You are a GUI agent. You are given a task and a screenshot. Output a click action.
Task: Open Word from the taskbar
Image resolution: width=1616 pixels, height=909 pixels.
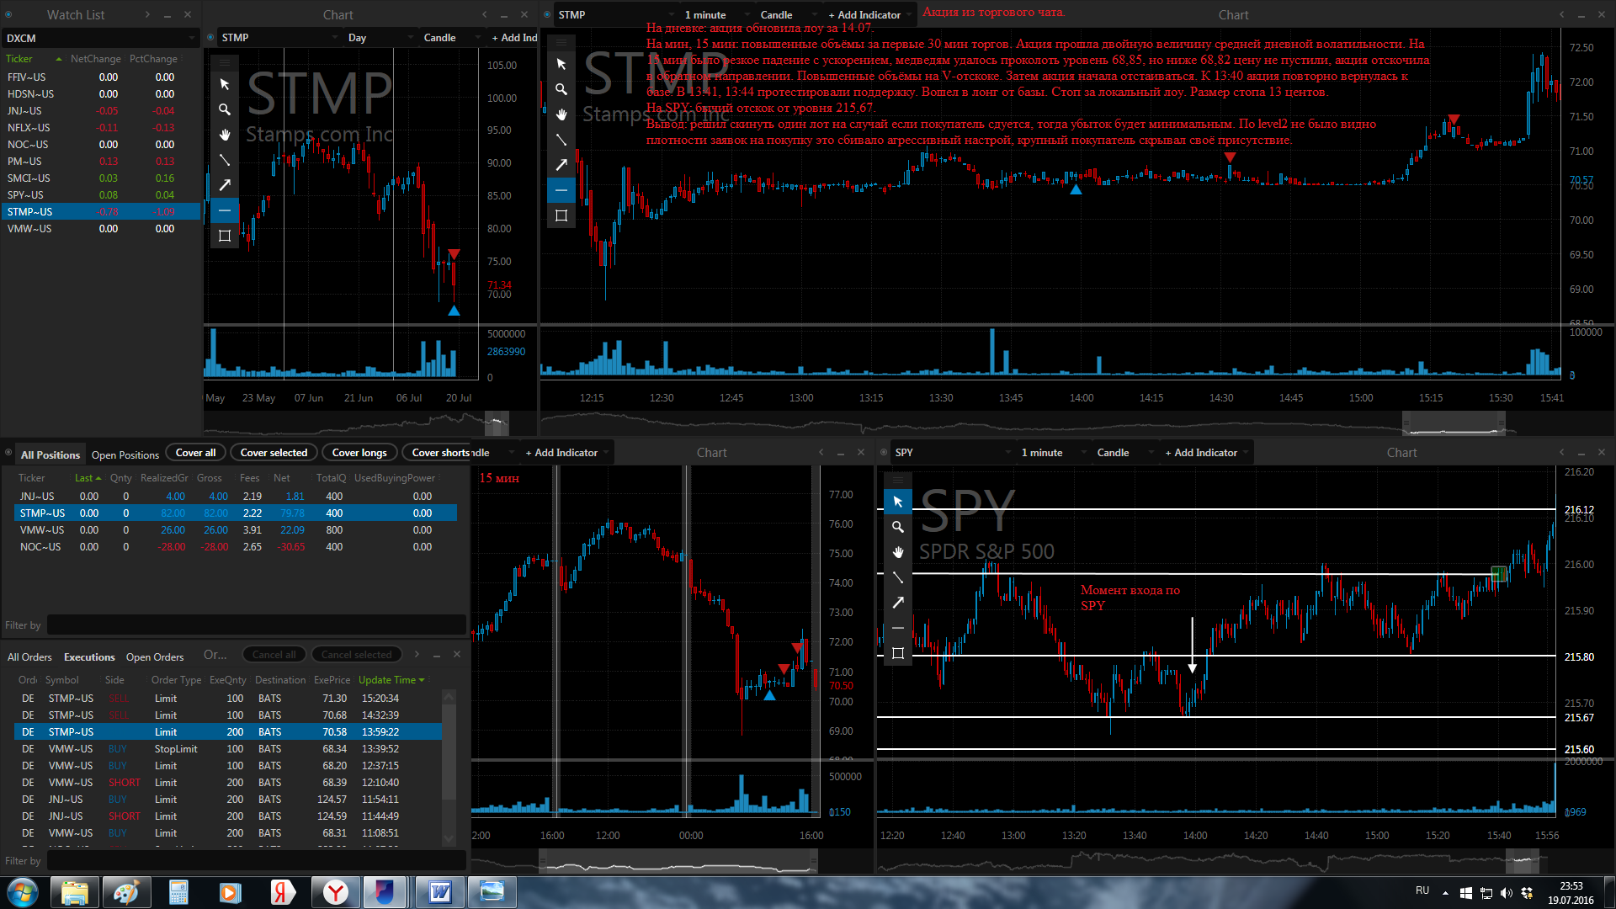click(x=439, y=892)
